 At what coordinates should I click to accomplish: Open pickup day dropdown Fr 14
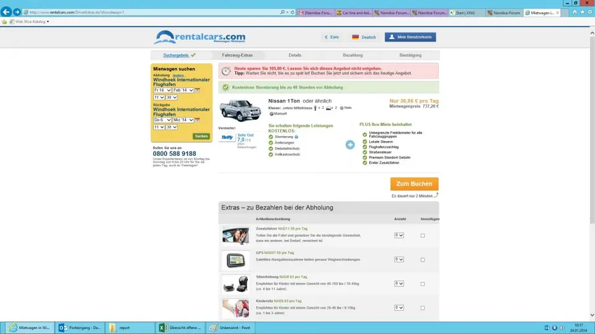162,90
